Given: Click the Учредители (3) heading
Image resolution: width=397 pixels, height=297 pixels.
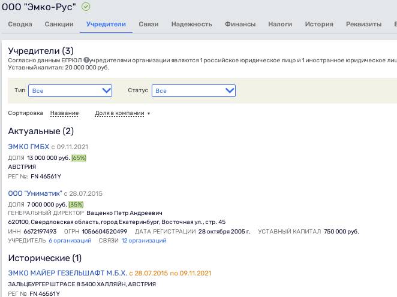Looking at the screenshot, I should [41, 51].
